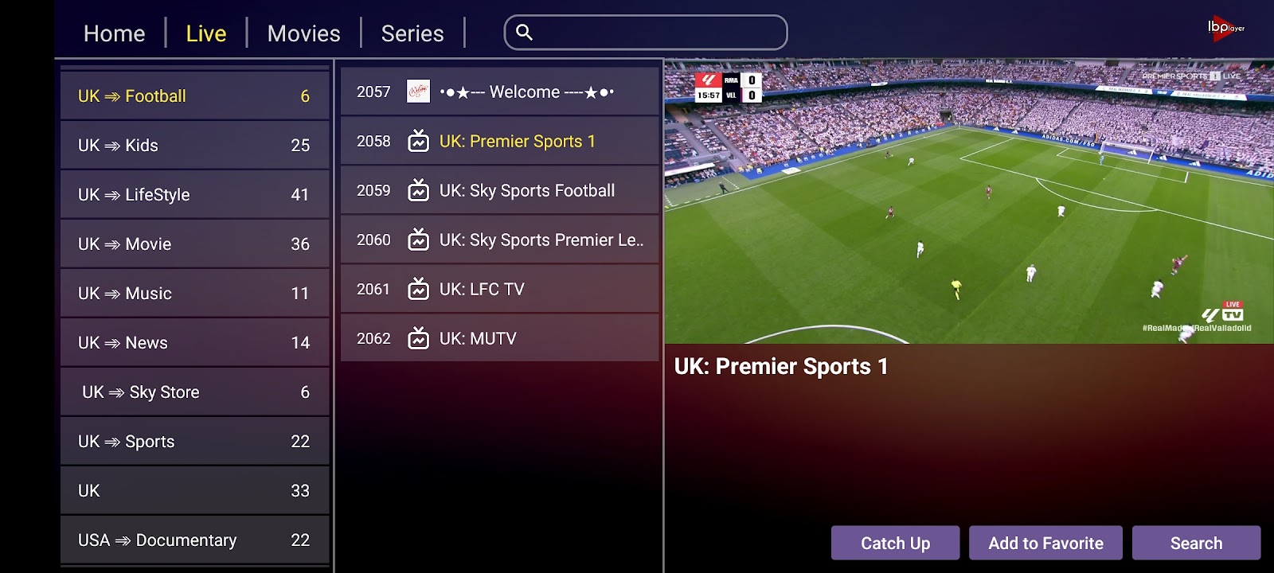Open the Series tab
Viewport: 1274px width, 573px height.
tap(412, 33)
